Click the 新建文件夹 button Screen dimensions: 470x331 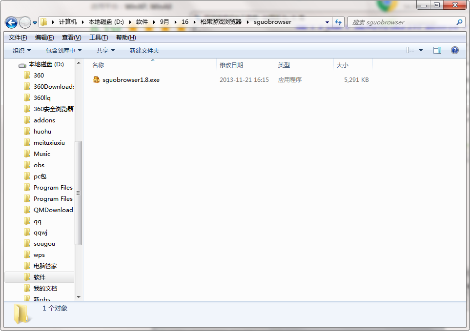pyautogui.click(x=144, y=50)
